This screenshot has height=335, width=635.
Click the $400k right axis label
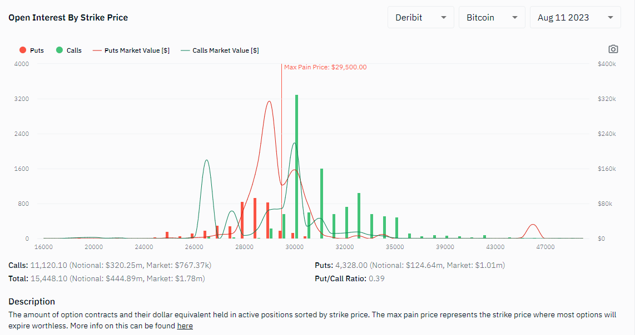607,64
